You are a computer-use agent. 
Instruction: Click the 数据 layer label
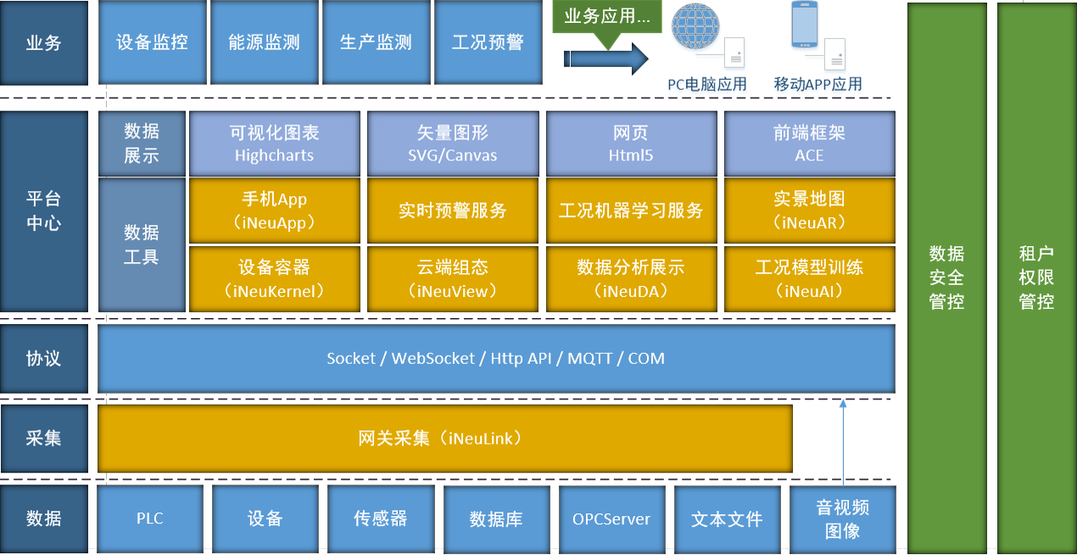(x=44, y=519)
